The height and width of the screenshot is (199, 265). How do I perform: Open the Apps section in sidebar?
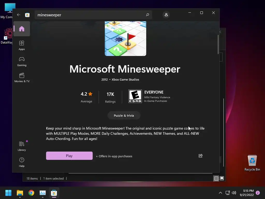tap(22, 46)
